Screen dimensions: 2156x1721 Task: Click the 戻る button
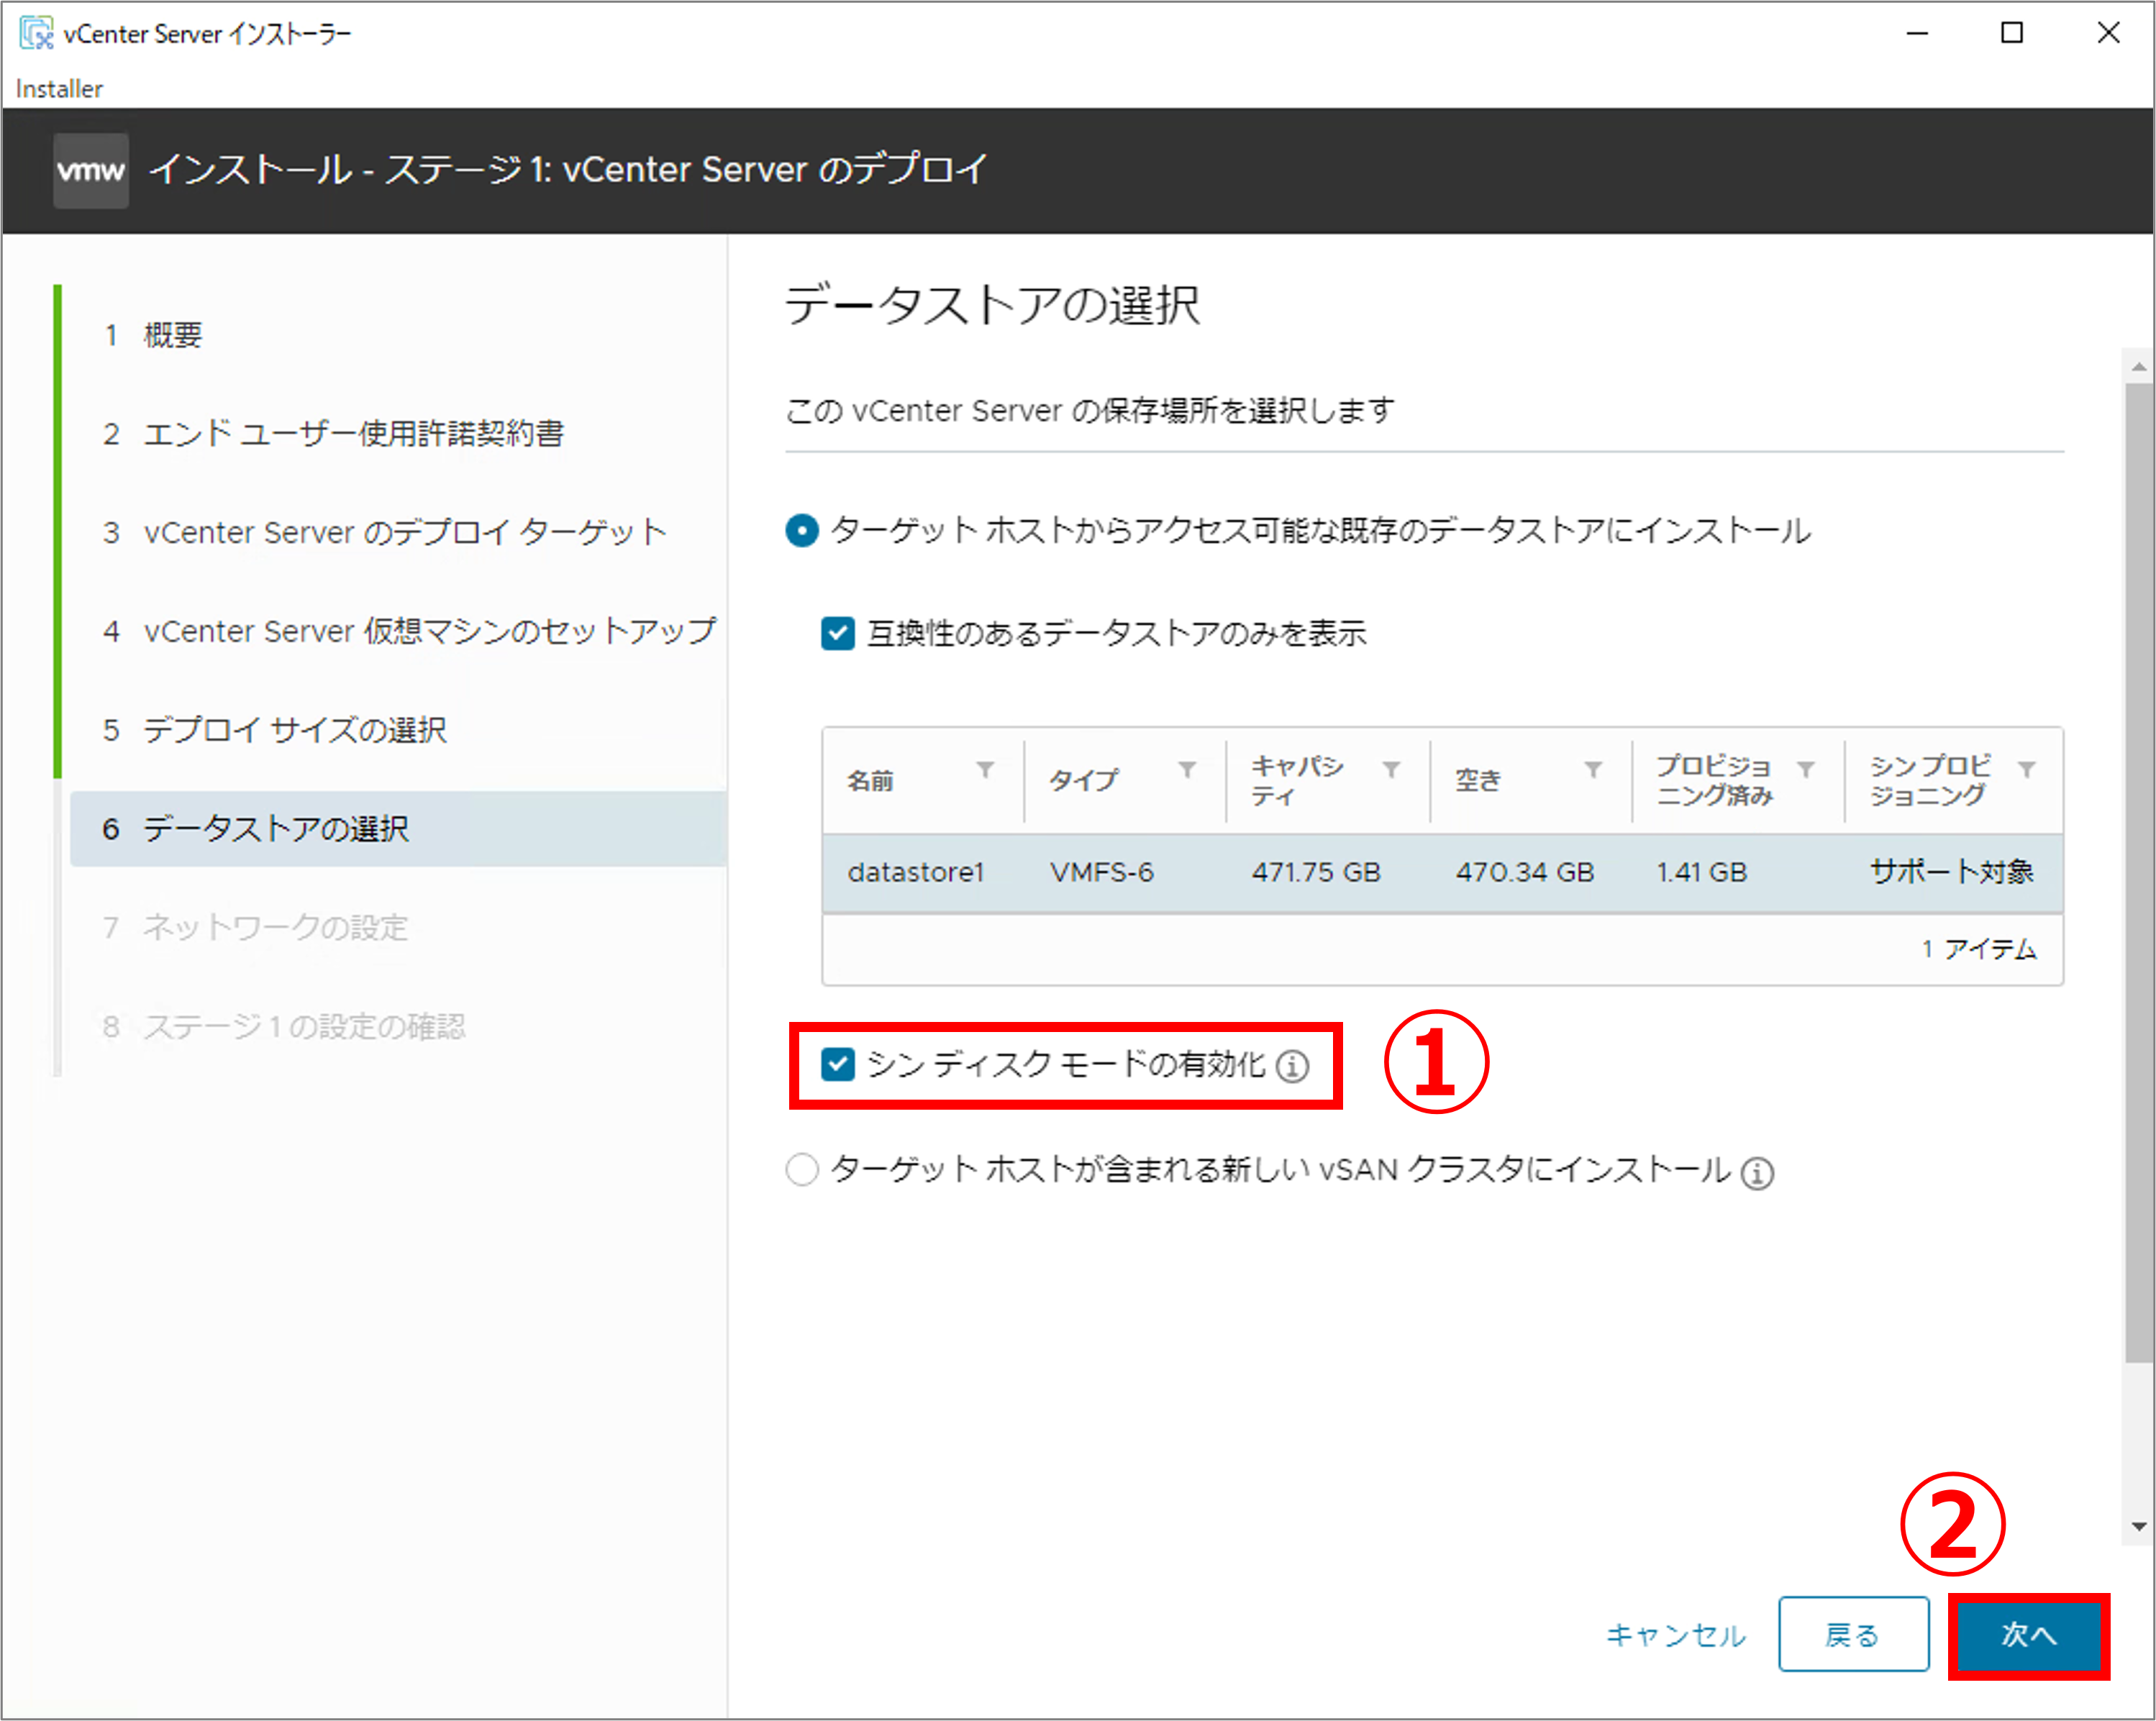(1853, 1635)
